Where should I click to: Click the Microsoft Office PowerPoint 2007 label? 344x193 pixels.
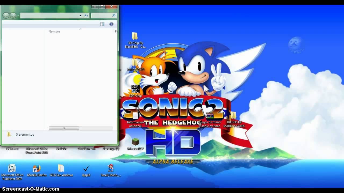pyautogui.click(x=37, y=150)
